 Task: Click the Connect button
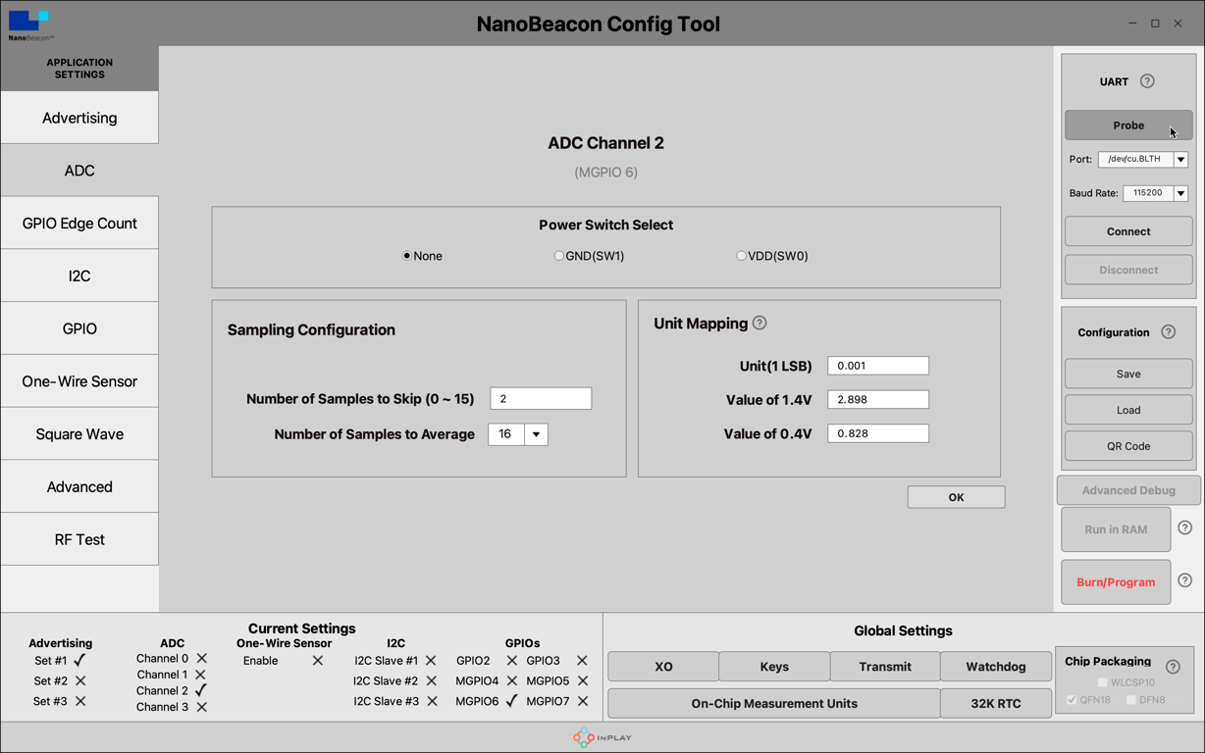click(x=1128, y=231)
